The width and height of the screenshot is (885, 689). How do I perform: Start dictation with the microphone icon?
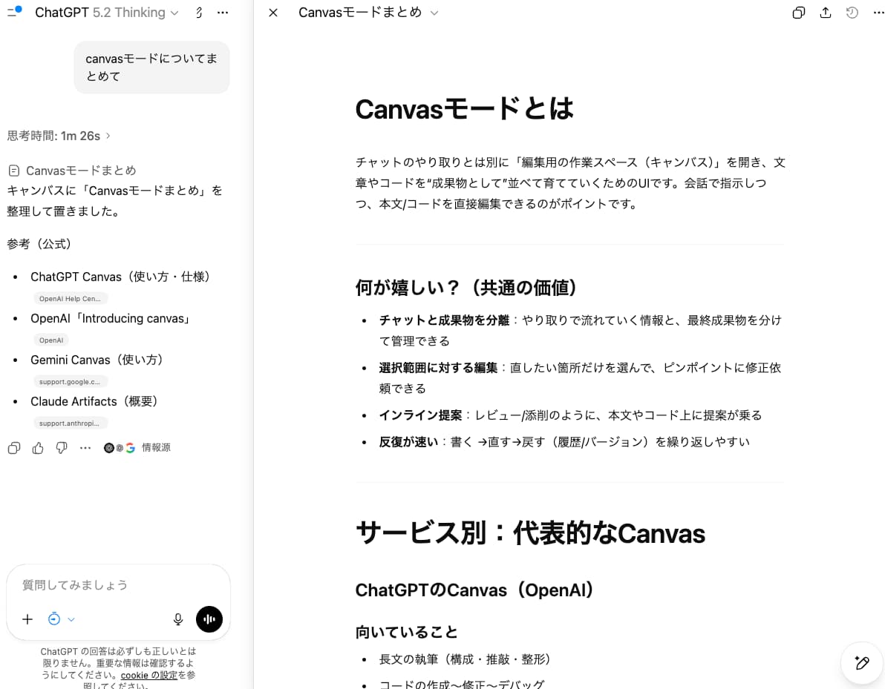point(177,619)
